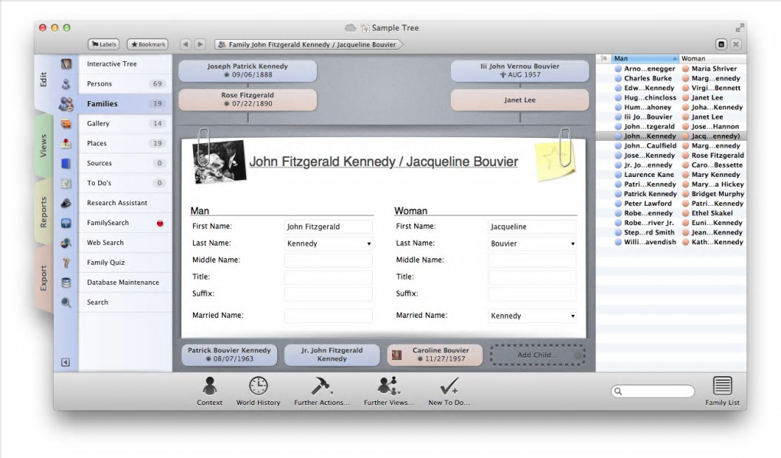Click the Family Quiz icon

66,263
